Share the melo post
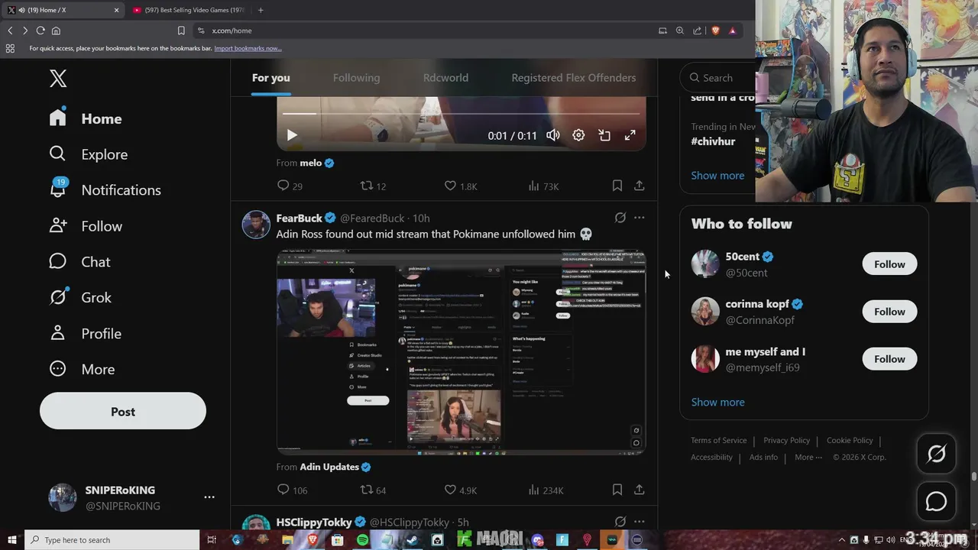 [x=640, y=186]
